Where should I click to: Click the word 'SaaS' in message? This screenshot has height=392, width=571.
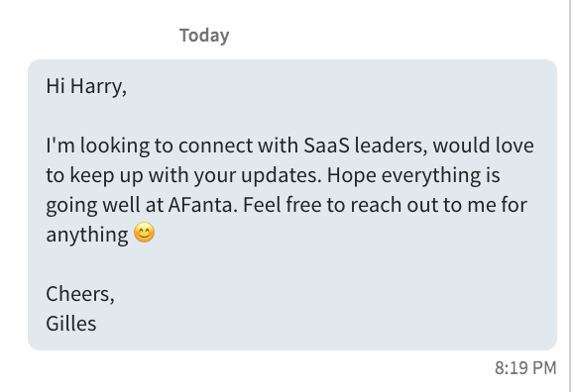[x=326, y=146]
